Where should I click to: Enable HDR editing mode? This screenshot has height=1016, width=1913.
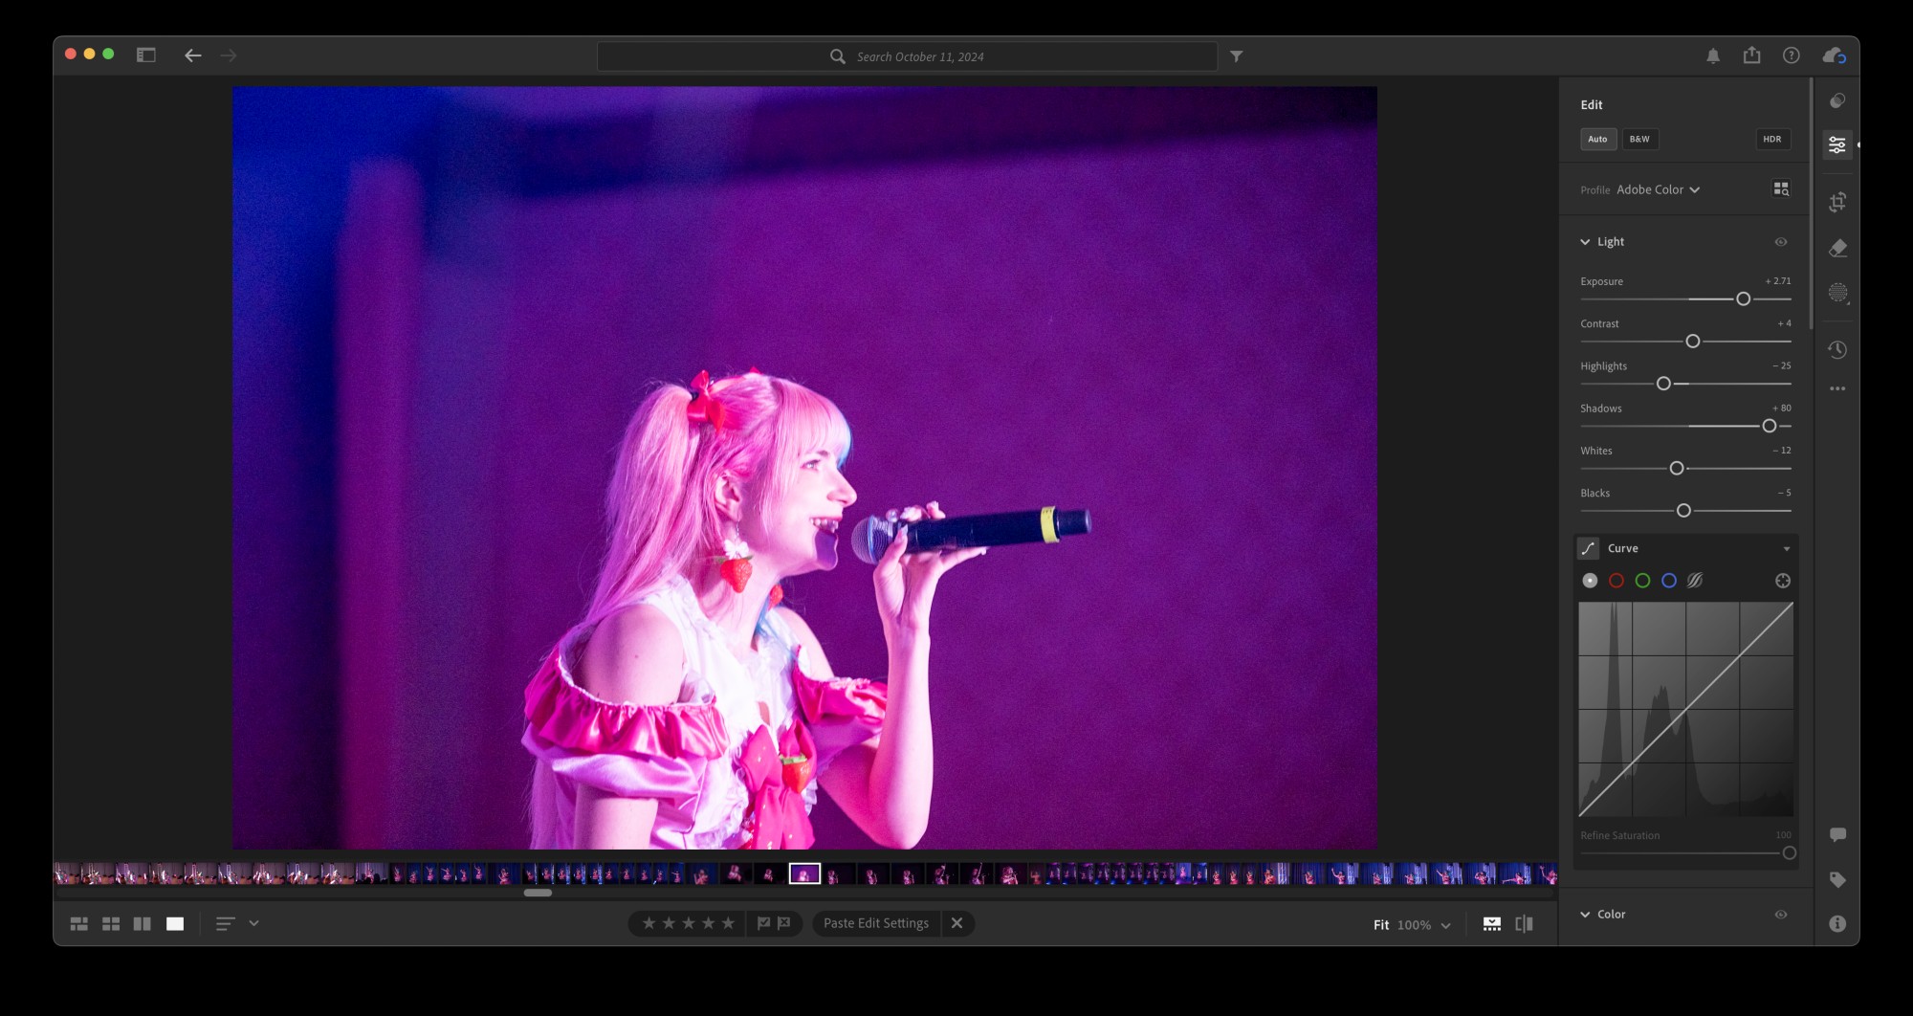coord(1771,140)
